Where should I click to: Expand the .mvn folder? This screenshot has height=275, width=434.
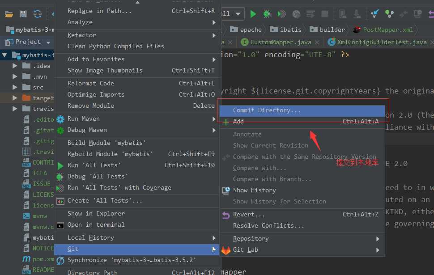click(x=15, y=76)
